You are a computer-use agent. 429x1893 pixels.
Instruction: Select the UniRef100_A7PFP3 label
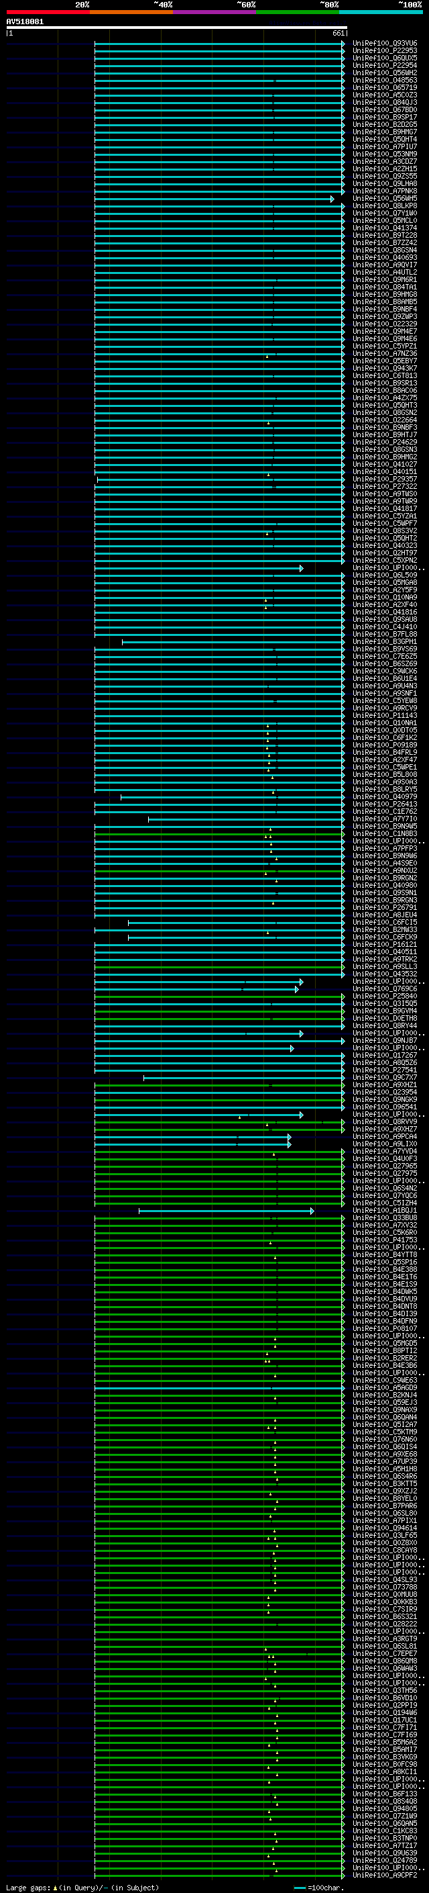pyautogui.click(x=385, y=849)
